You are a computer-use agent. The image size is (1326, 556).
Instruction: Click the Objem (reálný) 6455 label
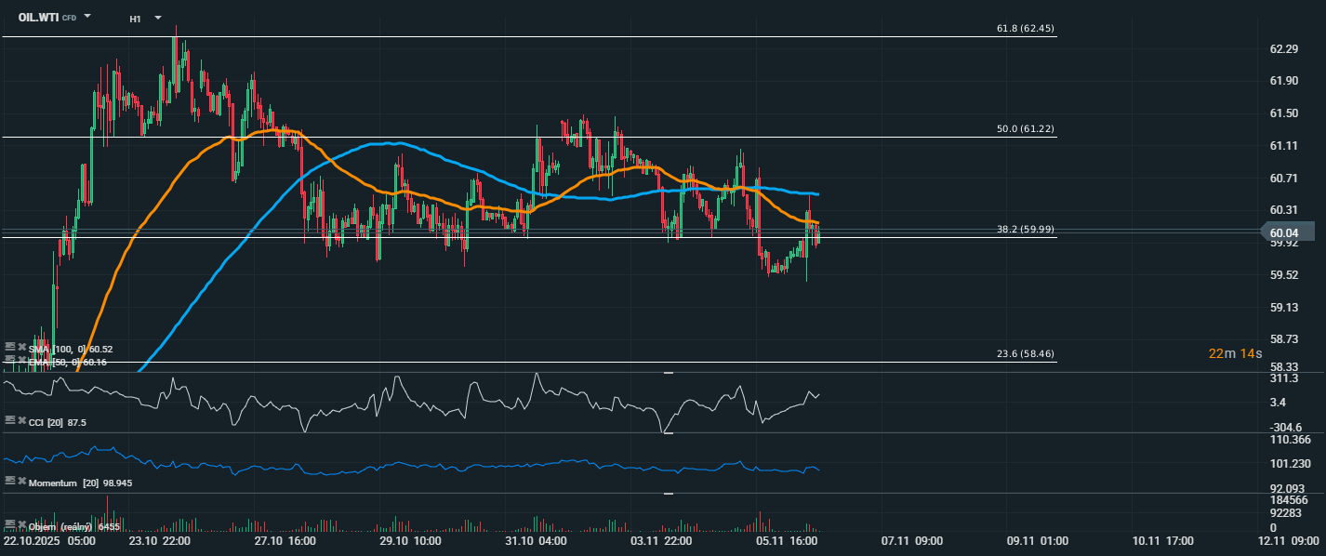(x=74, y=527)
